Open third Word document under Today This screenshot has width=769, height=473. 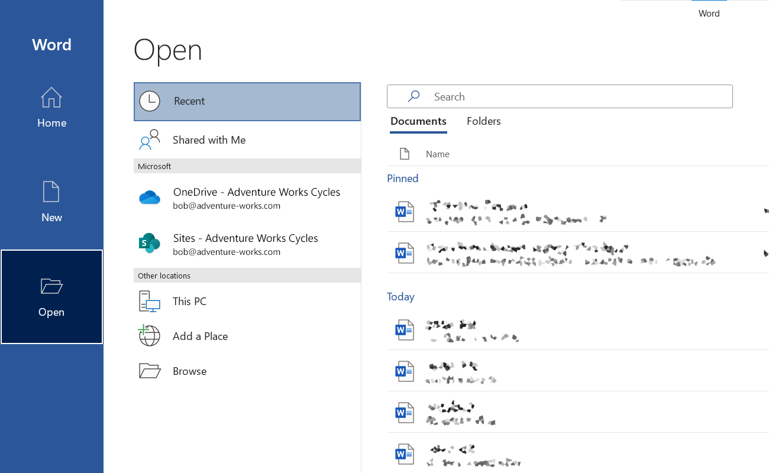[x=578, y=412]
